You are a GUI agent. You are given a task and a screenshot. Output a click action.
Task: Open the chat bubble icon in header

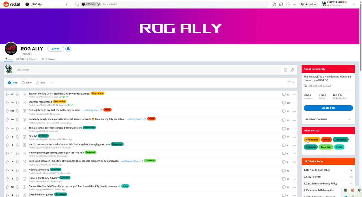point(281,4)
